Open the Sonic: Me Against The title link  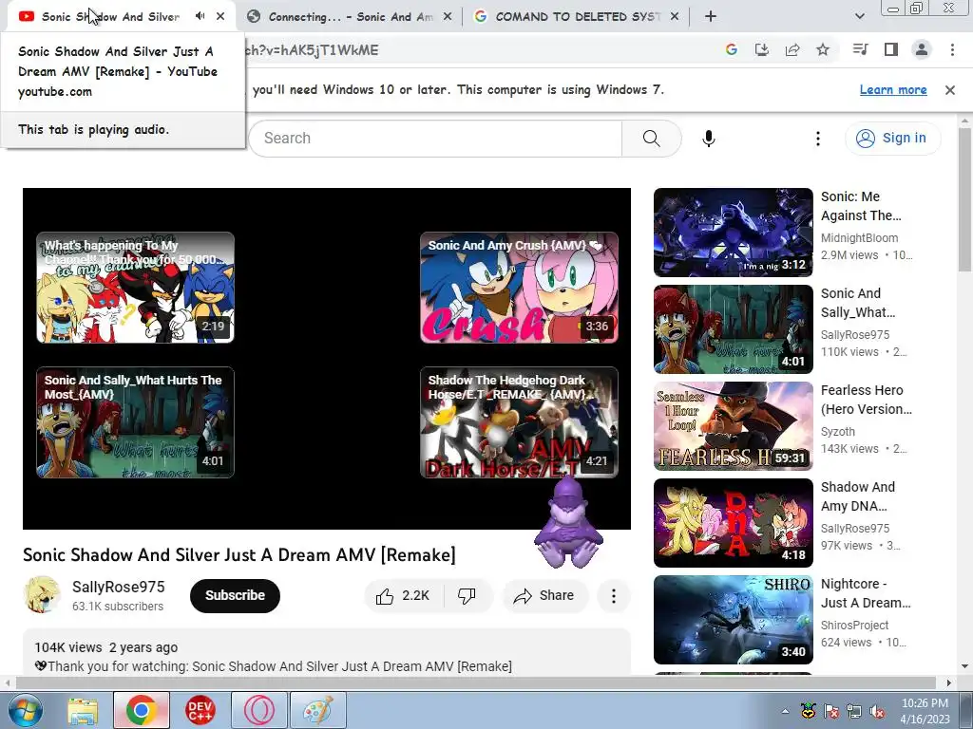pyautogui.click(x=861, y=206)
